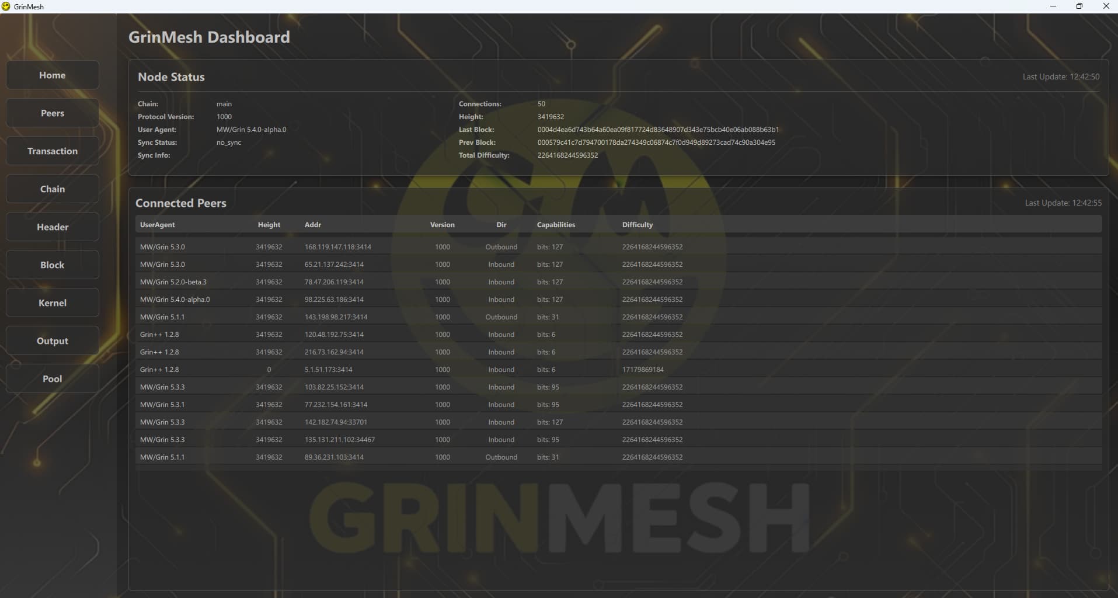The image size is (1118, 598).
Task: Click the node User Agent value MW/Grin 5.4.0-alpha.0
Action: tap(252, 130)
